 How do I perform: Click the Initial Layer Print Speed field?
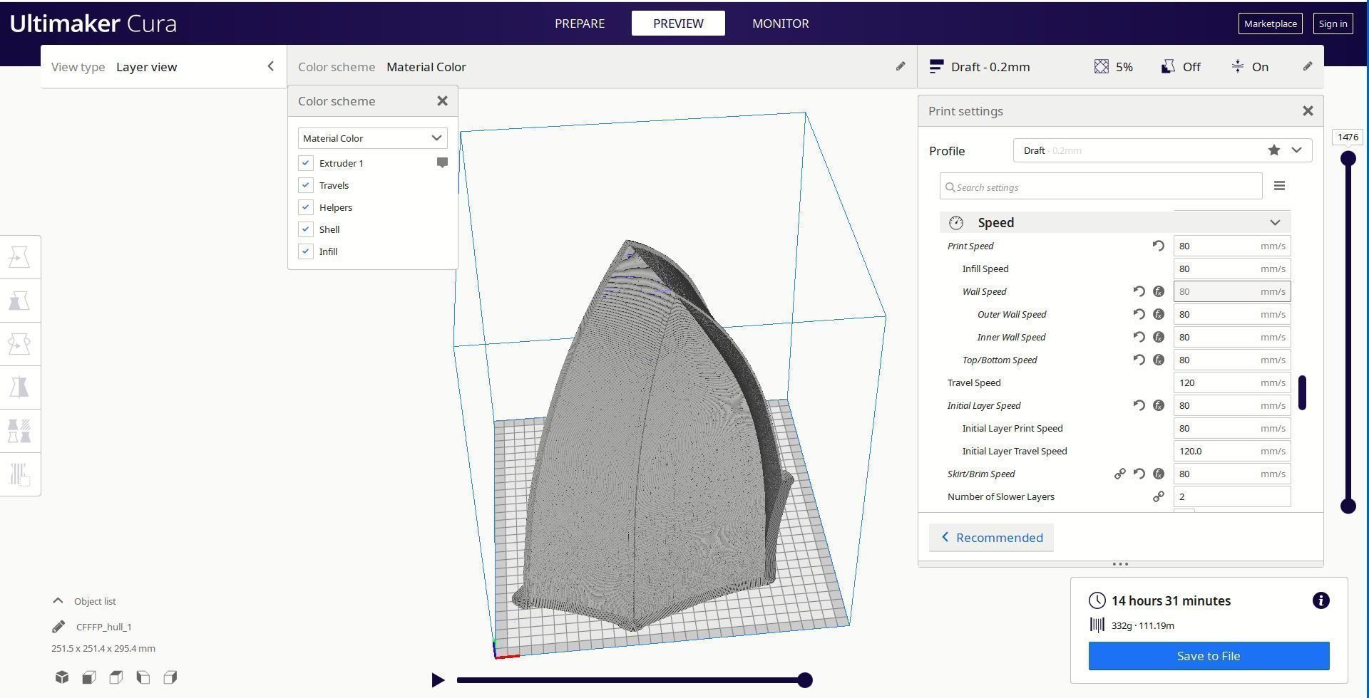[x=1232, y=428]
